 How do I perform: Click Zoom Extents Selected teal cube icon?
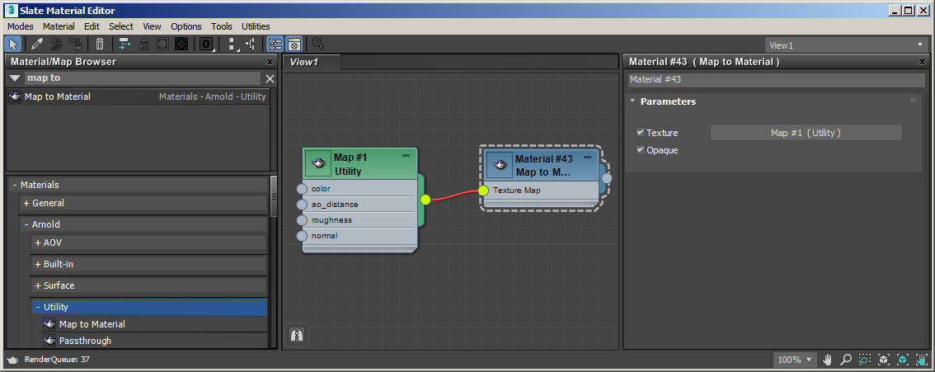(903, 360)
